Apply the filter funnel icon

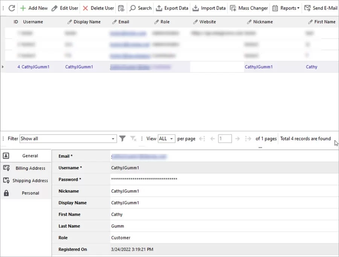122,138
